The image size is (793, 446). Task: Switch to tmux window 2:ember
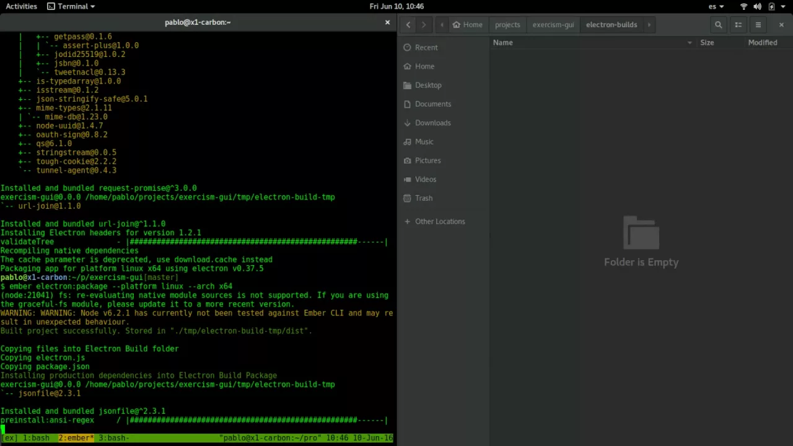coord(76,438)
